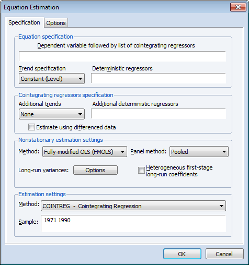249x265 pixels.
Task: Click the arrow on the Panel method combo
Action: click(224, 152)
